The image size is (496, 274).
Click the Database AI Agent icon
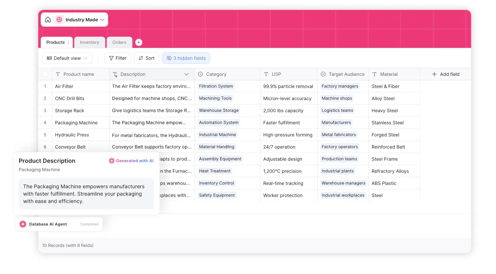point(23,224)
